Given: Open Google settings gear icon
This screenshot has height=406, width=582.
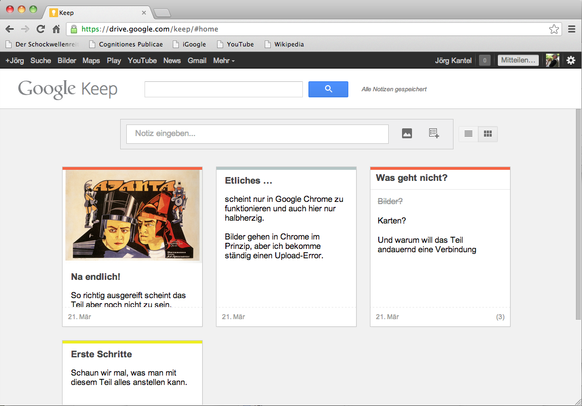Looking at the screenshot, I should 571,60.
